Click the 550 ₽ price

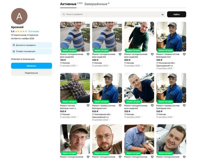click(x=159, y=111)
